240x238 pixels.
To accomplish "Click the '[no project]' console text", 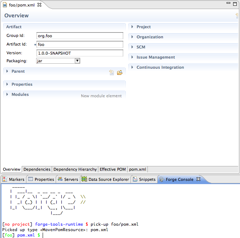I will 17,224.
